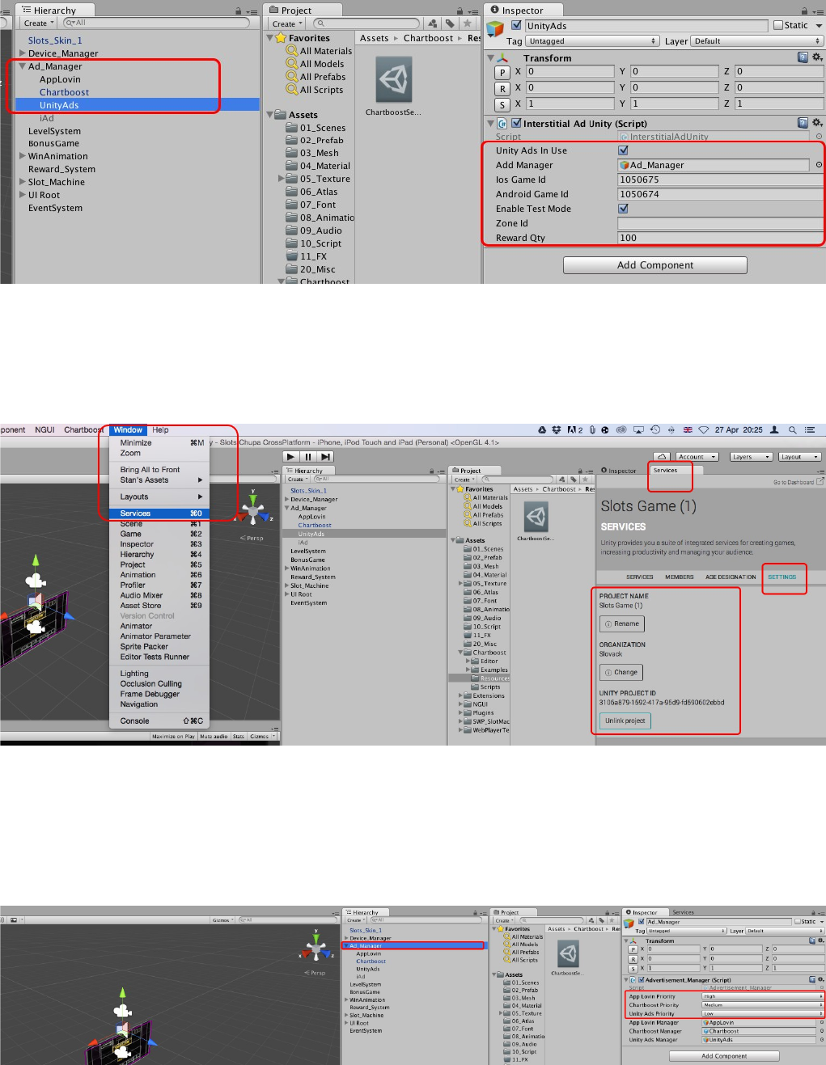Open Interstitial Ad Unity script gear menu
This screenshot has width=826, height=1065.
coord(817,123)
